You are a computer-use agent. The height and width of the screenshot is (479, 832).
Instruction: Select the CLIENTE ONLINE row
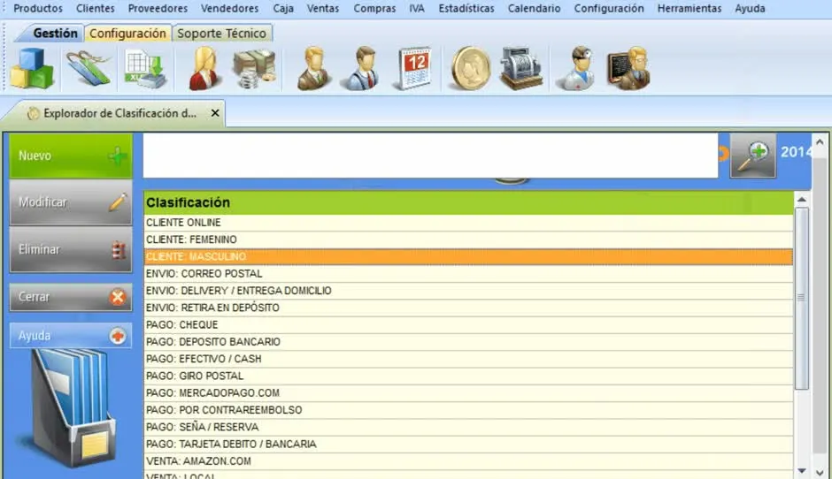click(x=468, y=223)
